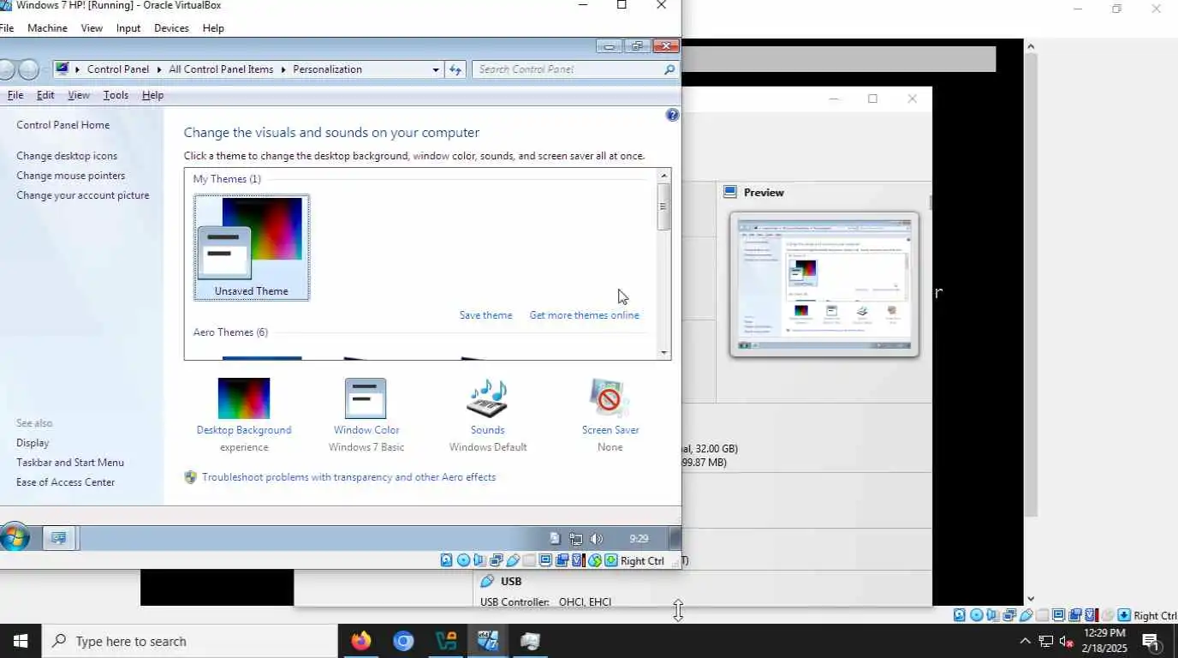Open VirtualBox Input menu
1178x658 pixels.
[x=128, y=28]
